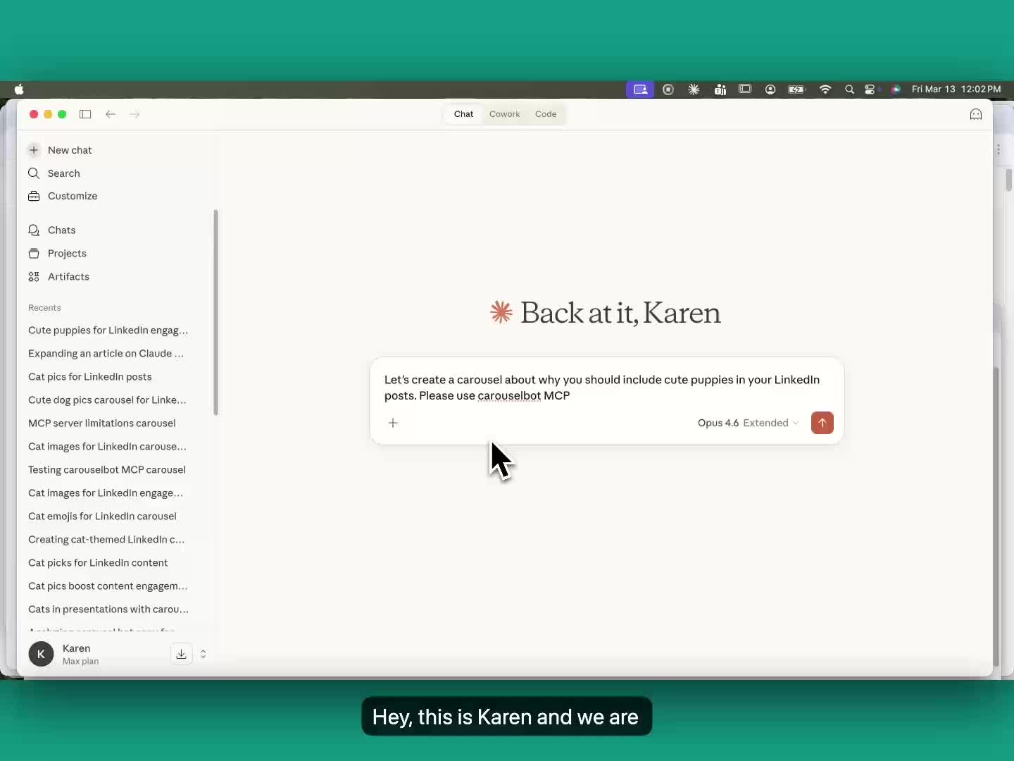Screen dimensions: 1014x761
Task: Click the Chats bubble icon
Action: click(x=34, y=230)
